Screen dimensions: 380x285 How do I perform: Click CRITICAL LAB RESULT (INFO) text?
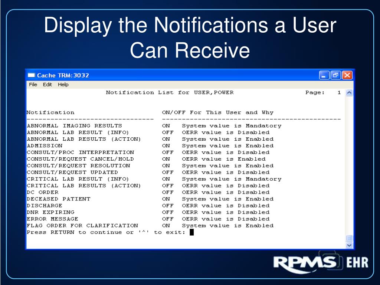click(78, 179)
